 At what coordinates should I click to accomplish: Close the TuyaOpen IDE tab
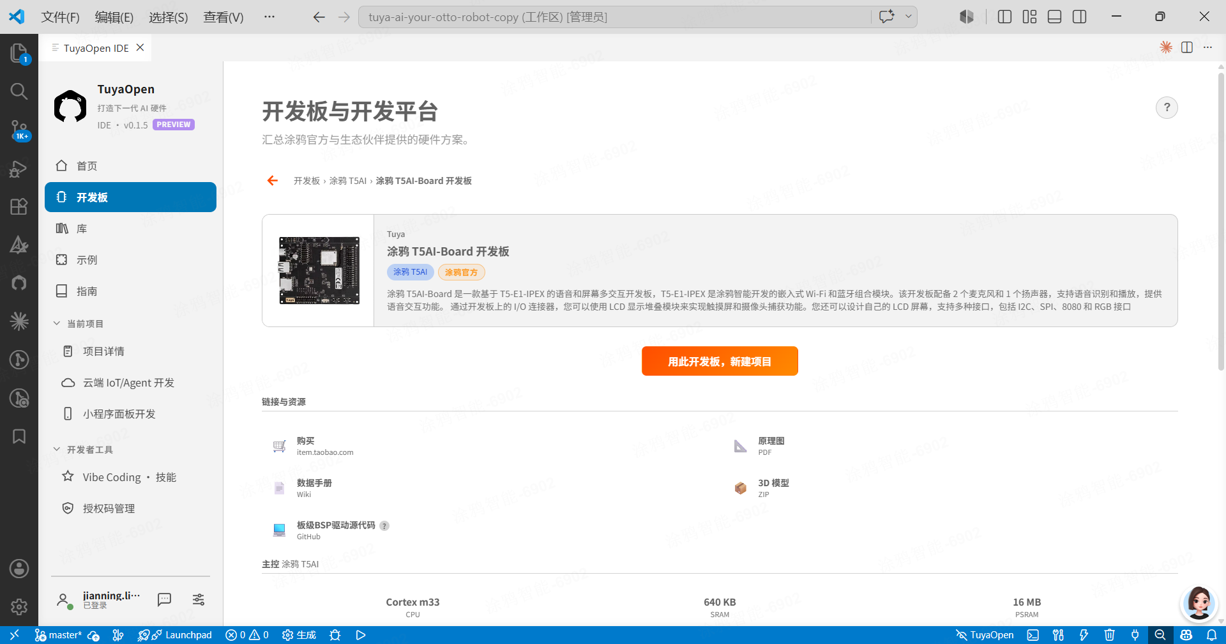pyautogui.click(x=140, y=48)
